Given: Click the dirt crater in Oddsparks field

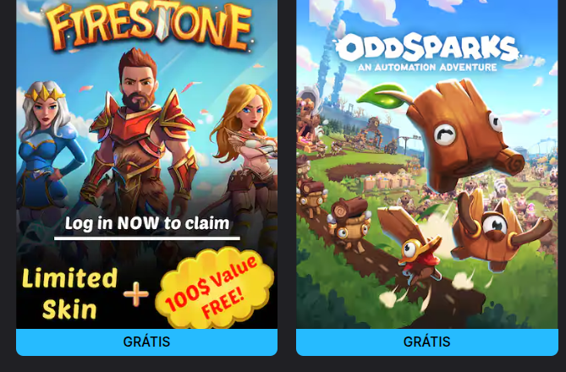Looking at the screenshot, I should click(x=365, y=171).
